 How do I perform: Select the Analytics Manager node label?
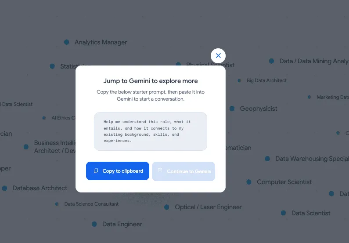[x=101, y=42]
